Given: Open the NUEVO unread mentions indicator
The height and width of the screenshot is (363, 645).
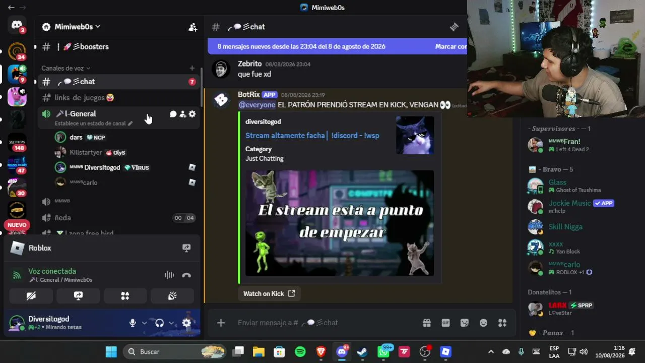Looking at the screenshot, I should click(x=17, y=225).
